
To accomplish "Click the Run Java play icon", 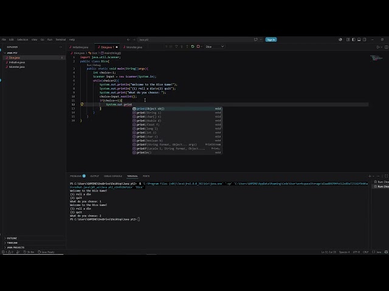I will (x=378, y=47).
